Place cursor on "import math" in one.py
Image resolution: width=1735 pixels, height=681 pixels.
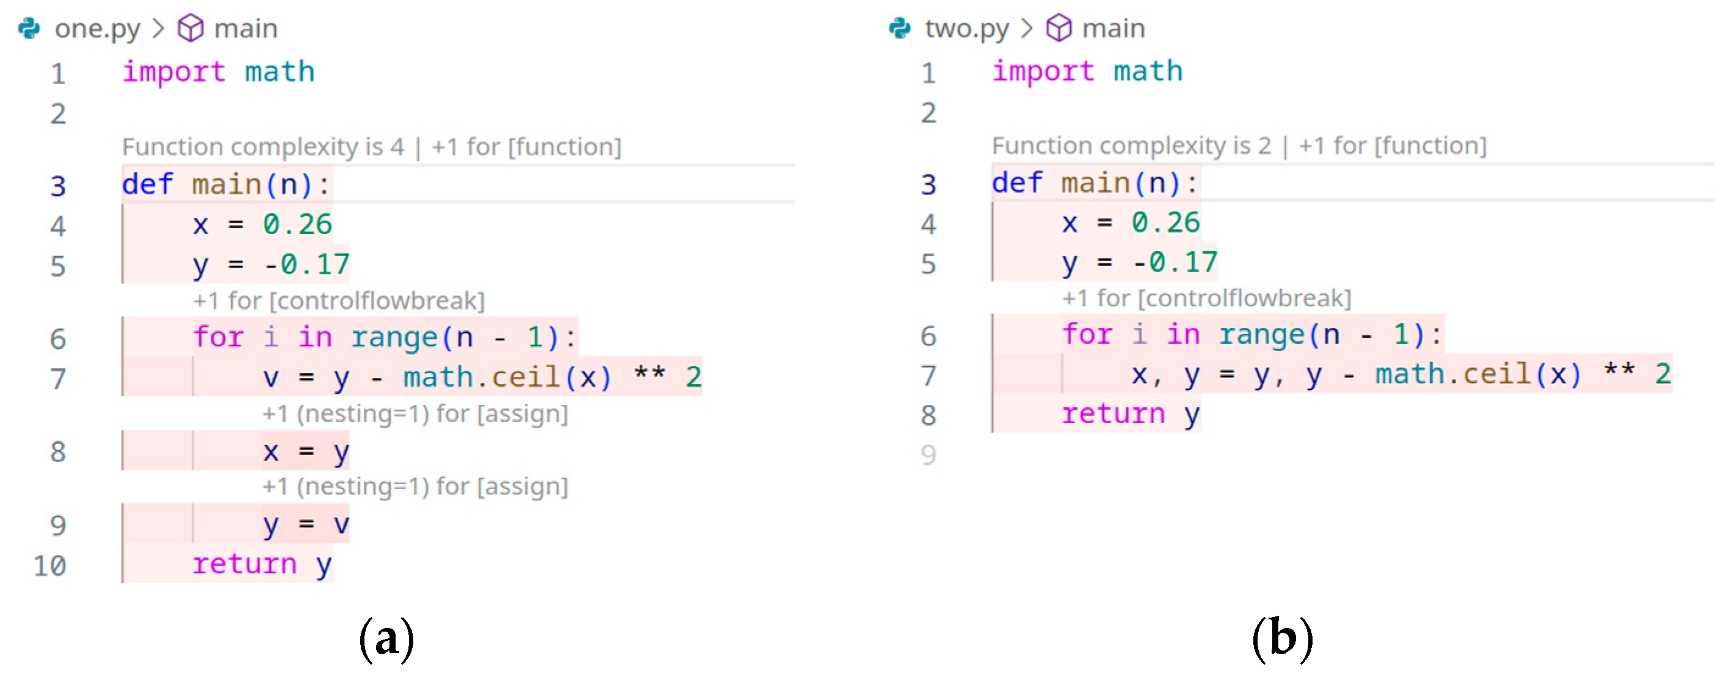218,72
